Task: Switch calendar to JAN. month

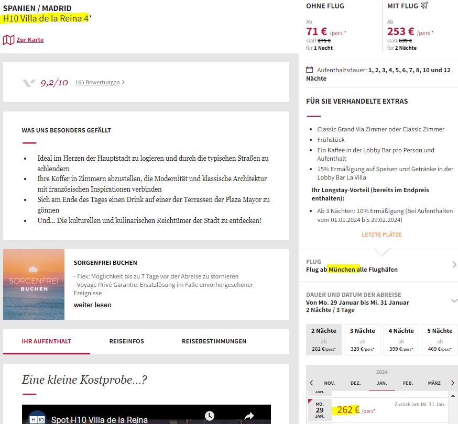Action: click(x=382, y=383)
